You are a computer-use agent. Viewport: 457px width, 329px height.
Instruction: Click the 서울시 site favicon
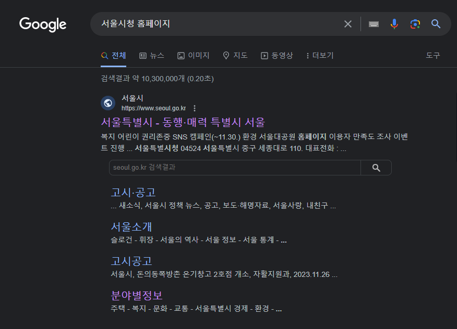click(x=108, y=103)
